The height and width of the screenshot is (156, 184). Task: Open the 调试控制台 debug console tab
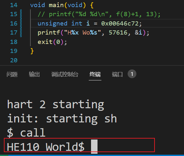click(65, 74)
